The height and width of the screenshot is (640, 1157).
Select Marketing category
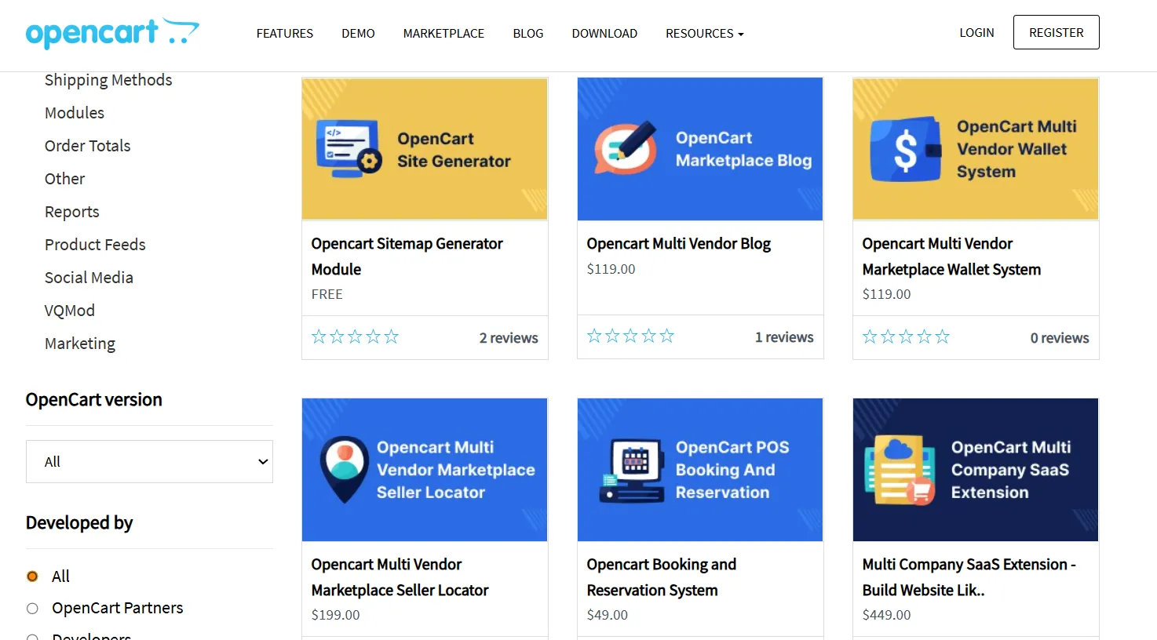click(80, 344)
